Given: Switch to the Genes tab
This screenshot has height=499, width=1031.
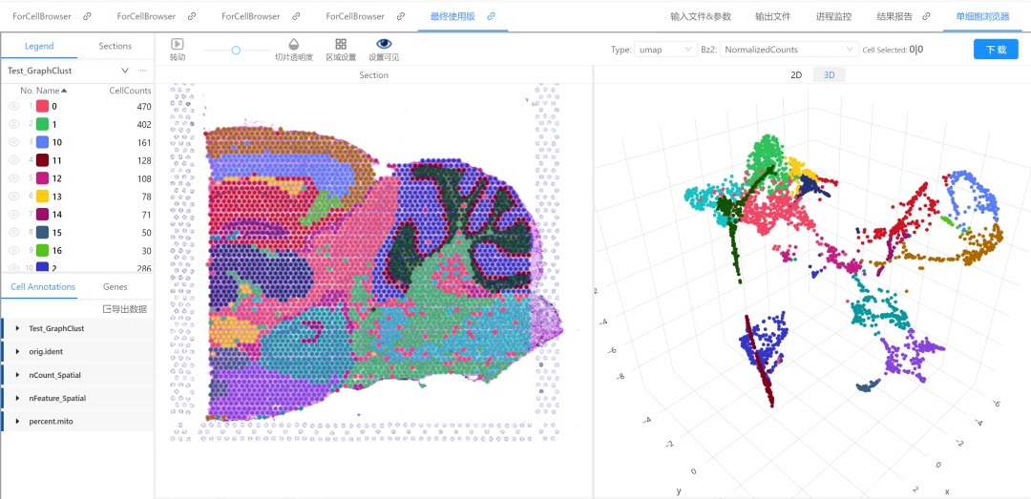Looking at the screenshot, I should pyautogui.click(x=115, y=286).
